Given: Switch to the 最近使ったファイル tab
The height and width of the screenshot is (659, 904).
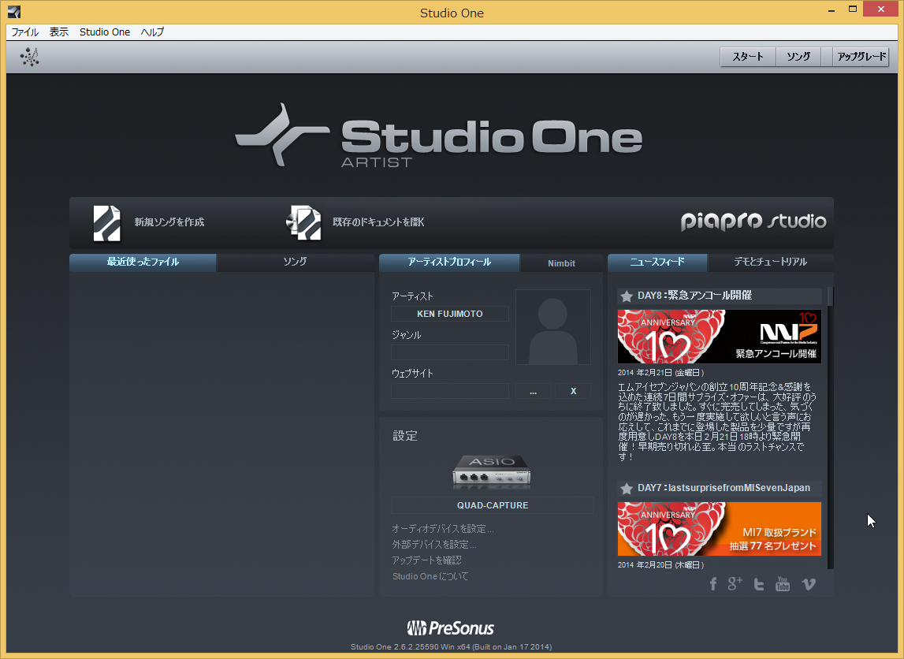Looking at the screenshot, I should pos(143,262).
